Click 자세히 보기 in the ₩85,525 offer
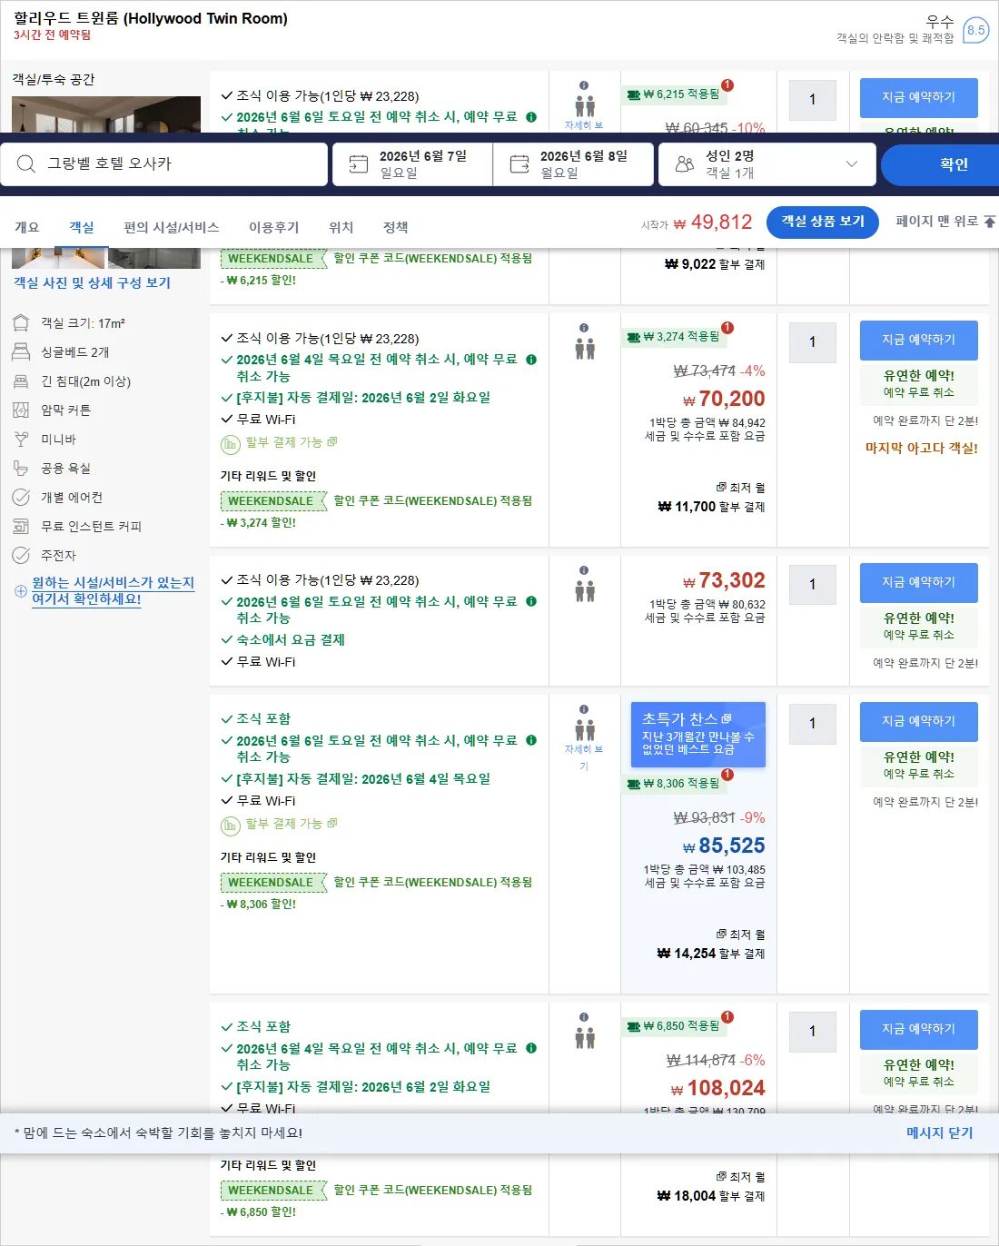 (x=584, y=756)
